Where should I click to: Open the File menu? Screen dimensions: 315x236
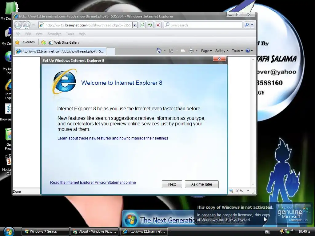pyautogui.click(x=18, y=34)
